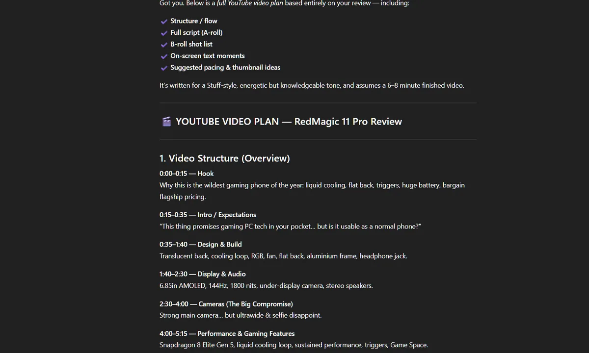Click the checkmark beside "Structure / flow"
This screenshot has width=589, height=353.
(x=164, y=22)
